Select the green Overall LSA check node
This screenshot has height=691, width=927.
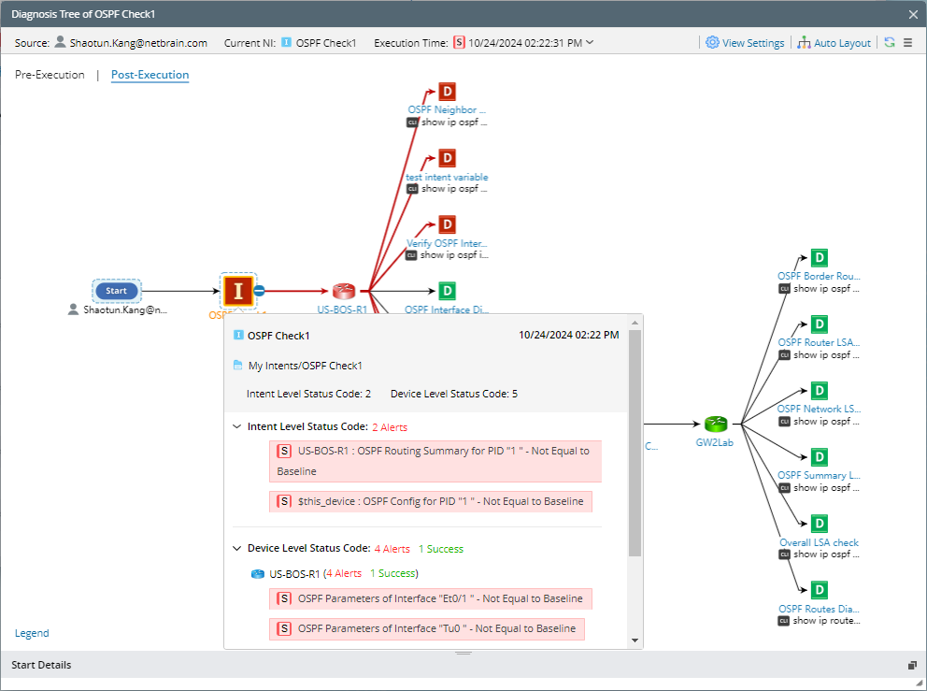pyautogui.click(x=819, y=523)
